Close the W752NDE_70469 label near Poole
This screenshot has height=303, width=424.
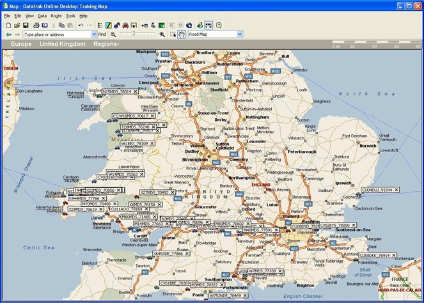[245, 296]
